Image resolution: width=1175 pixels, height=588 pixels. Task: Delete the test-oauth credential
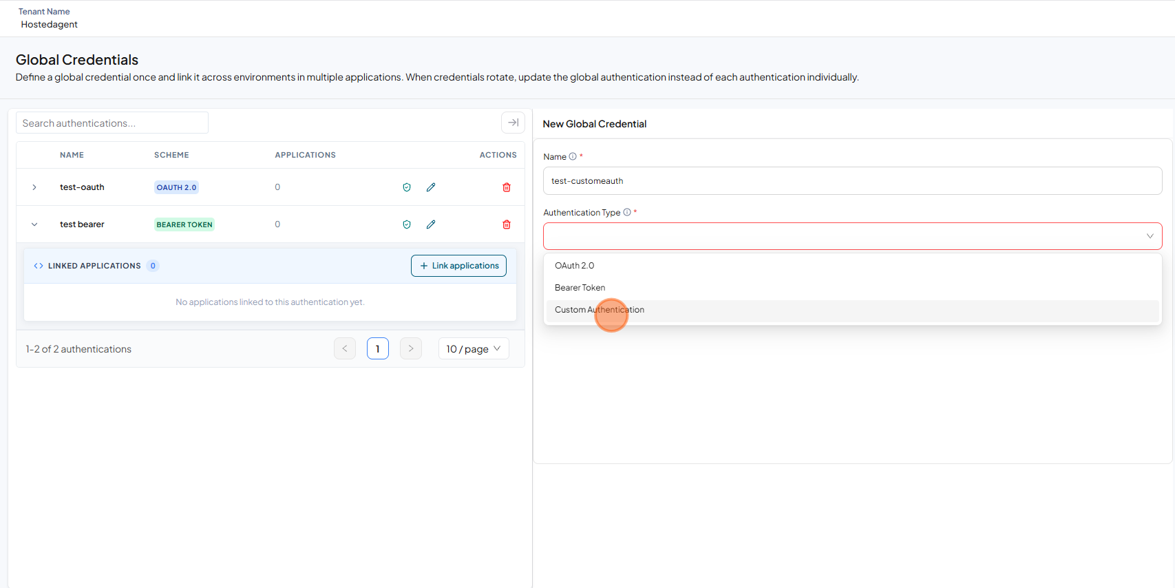pos(507,187)
